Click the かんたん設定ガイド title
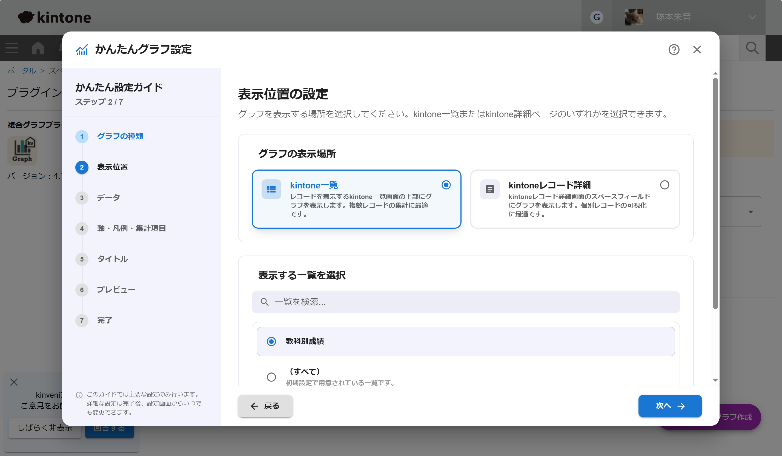 (119, 87)
